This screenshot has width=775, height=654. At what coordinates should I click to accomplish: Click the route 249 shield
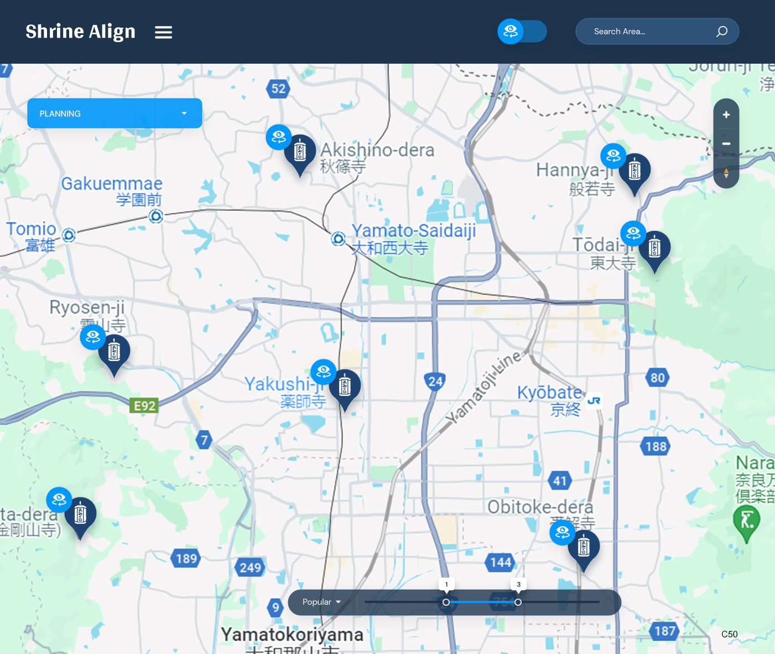[250, 568]
